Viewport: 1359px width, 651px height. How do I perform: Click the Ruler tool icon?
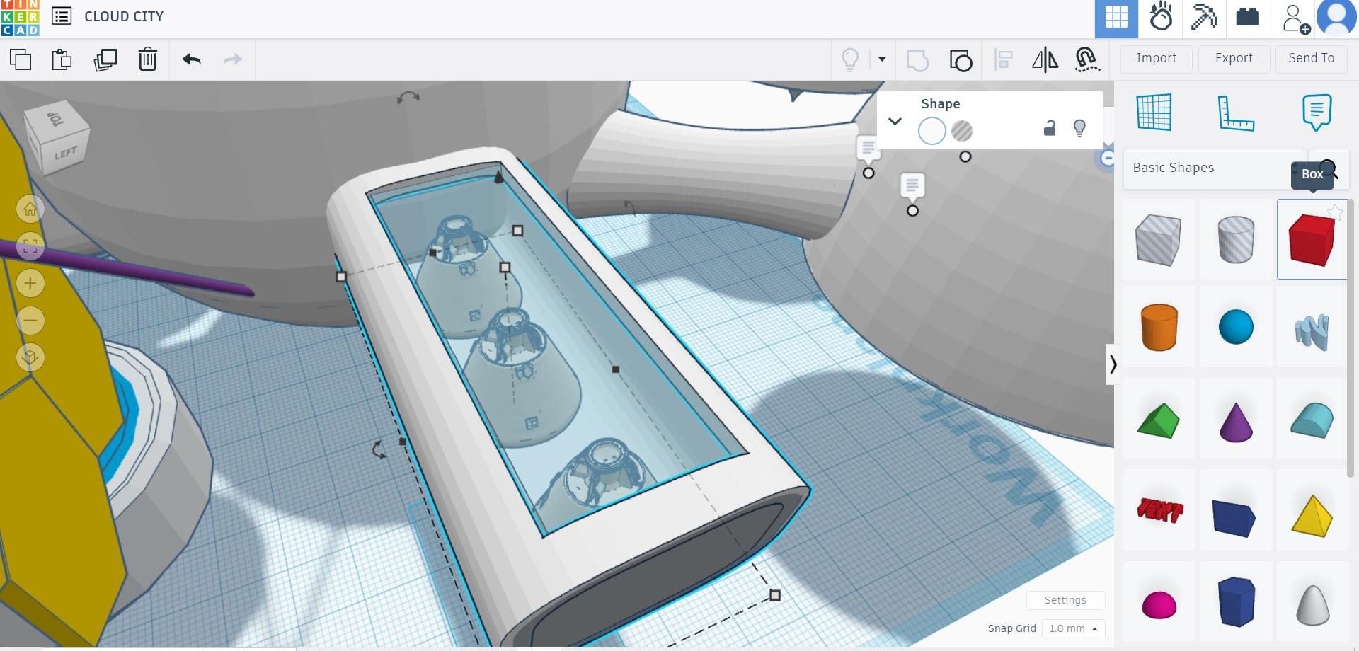coord(1236,113)
